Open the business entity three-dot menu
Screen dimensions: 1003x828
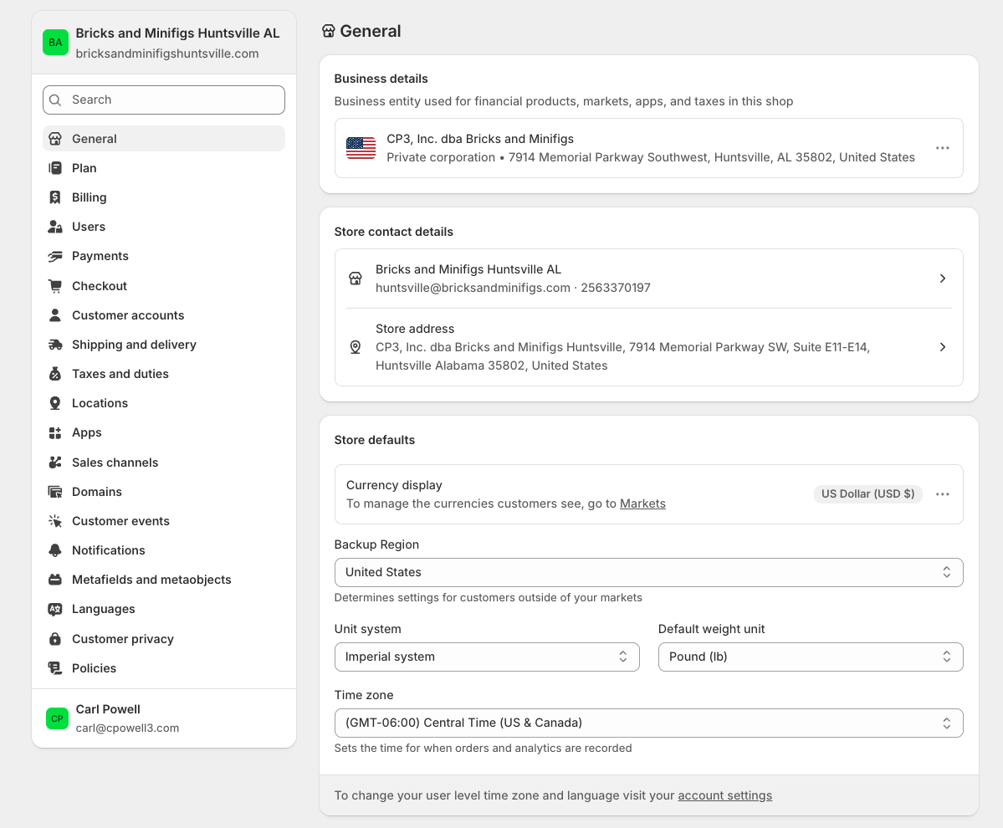click(x=942, y=148)
